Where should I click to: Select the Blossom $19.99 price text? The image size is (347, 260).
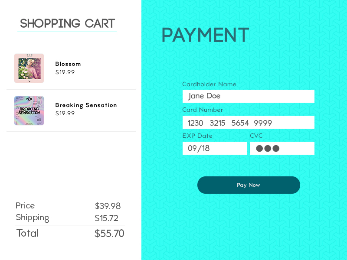pyautogui.click(x=65, y=72)
